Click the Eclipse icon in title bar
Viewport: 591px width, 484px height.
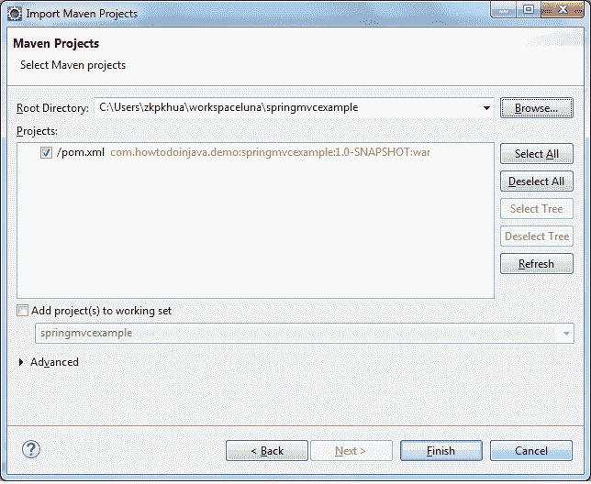click(15, 13)
